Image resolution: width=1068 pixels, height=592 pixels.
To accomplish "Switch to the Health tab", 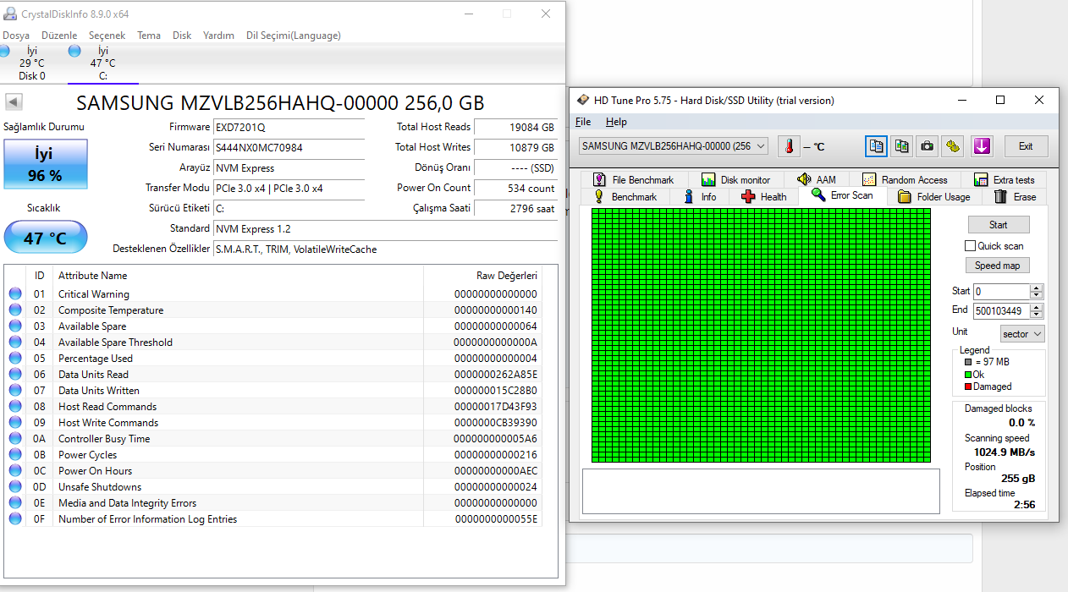I will pyautogui.click(x=764, y=197).
